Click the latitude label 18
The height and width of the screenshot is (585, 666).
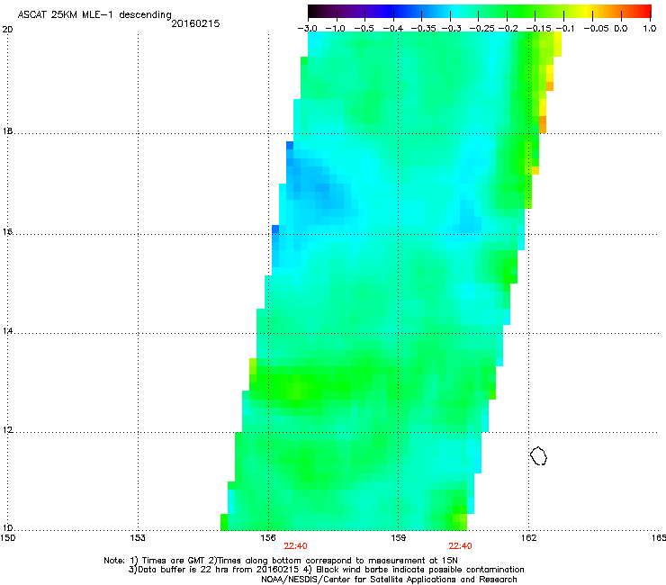coord(7,130)
